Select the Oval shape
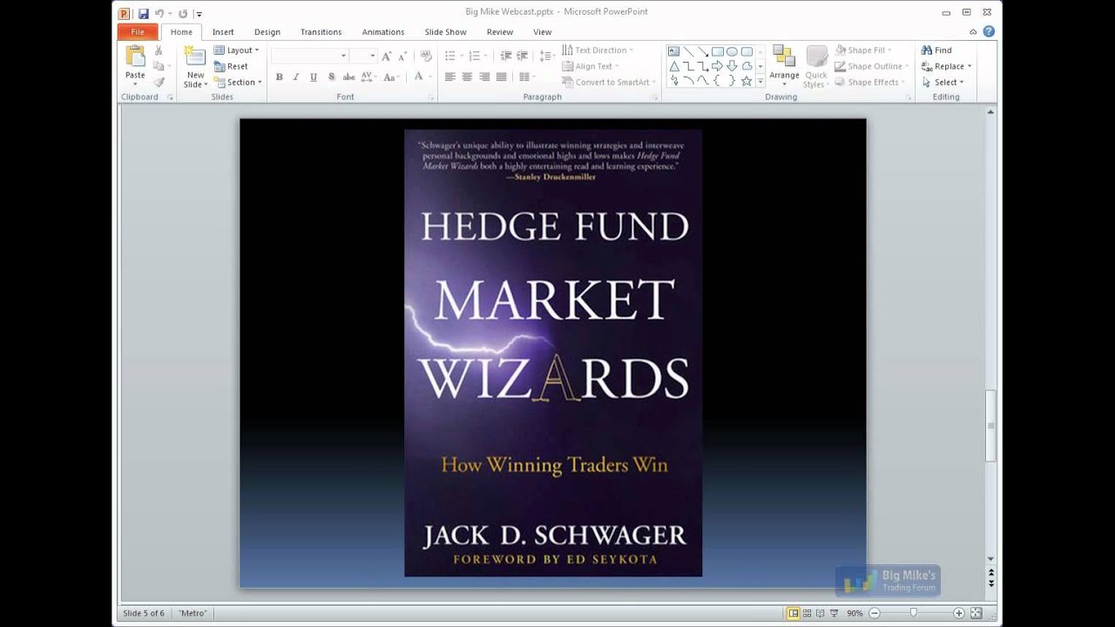The height and width of the screenshot is (627, 1115). pos(732,51)
